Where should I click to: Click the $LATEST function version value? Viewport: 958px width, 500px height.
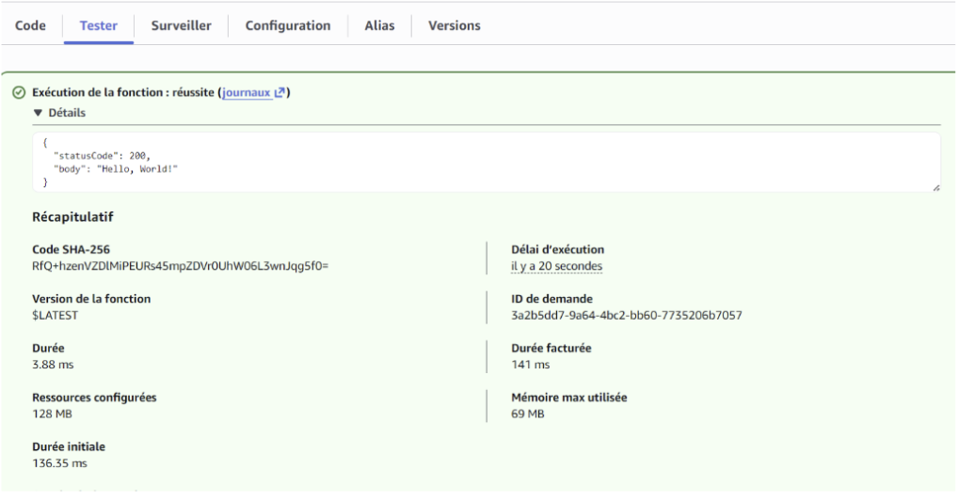[x=55, y=316]
